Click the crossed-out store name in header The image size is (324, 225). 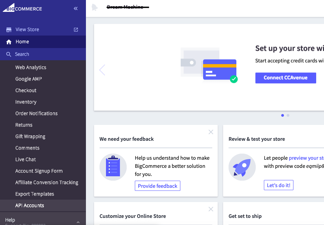tap(128, 7)
